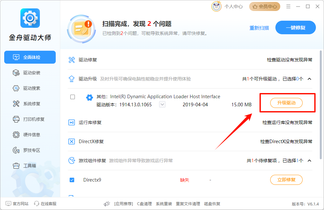The image size is (324, 210).
Task: Start 一键修复 one-click repair
Action: 295,27
